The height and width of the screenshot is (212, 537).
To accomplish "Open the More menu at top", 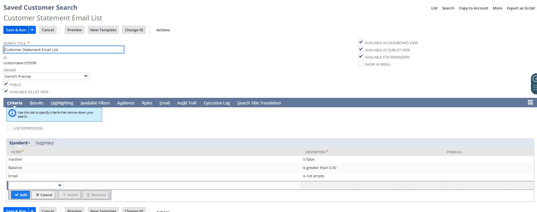I will pyautogui.click(x=497, y=8).
